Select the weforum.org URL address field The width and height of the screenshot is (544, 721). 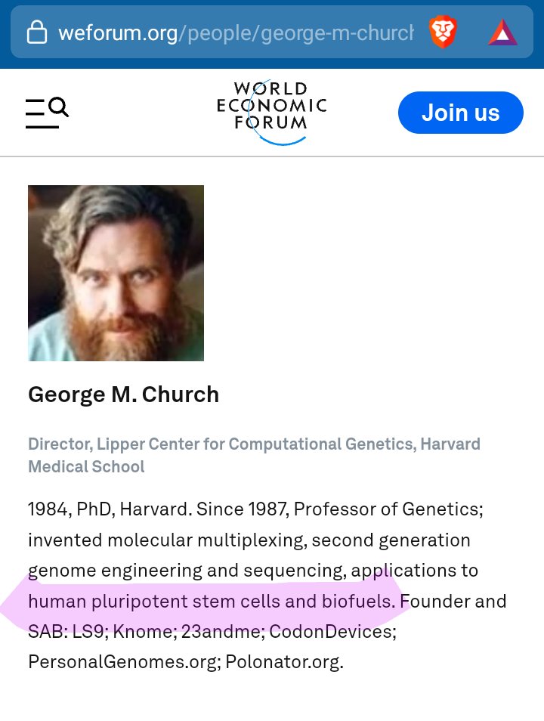(x=234, y=33)
